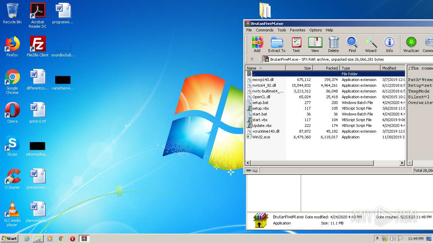Viewport: 433px width, 243px height.
Task: Open the gotdvd.rtf desktop document
Action: coord(38,113)
